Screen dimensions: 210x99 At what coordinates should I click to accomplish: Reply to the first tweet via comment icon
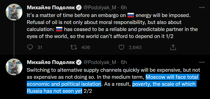[x=30, y=47]
